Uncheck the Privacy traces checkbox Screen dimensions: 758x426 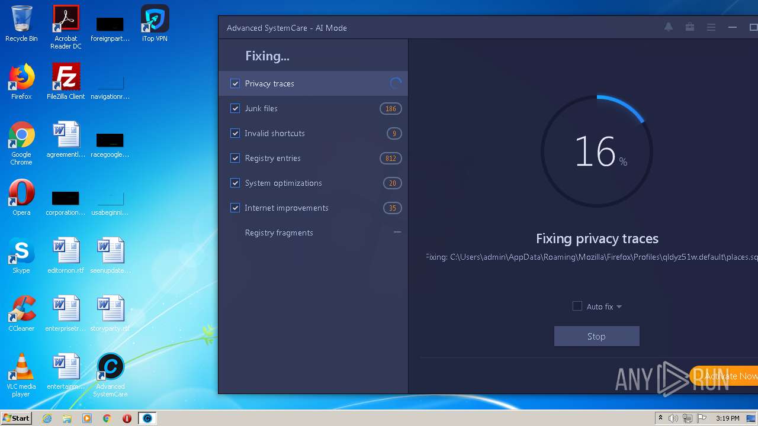point(235,84)
